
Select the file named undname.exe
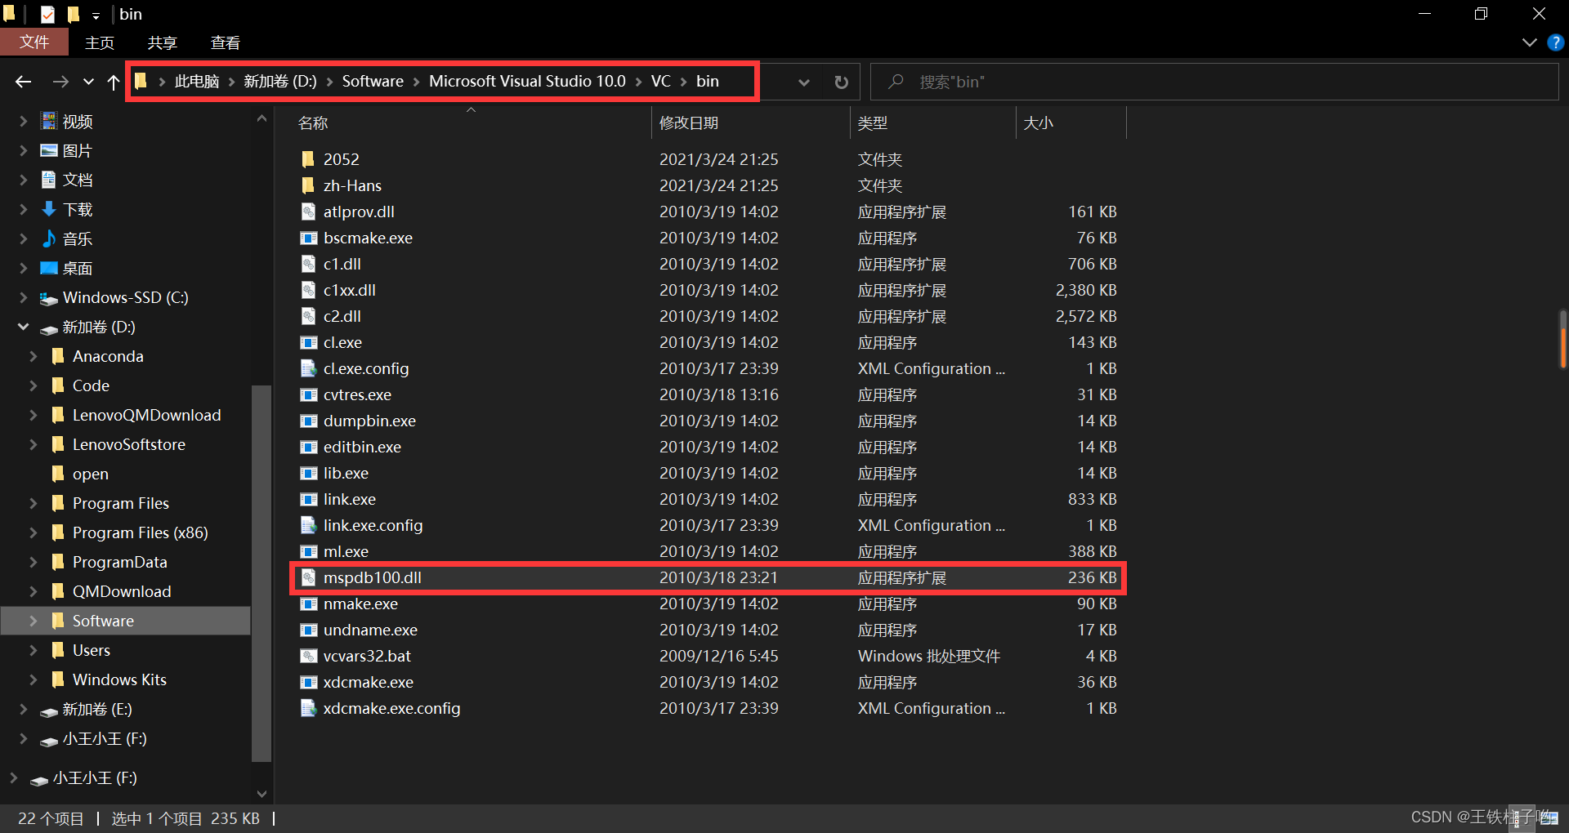point(370,630)
